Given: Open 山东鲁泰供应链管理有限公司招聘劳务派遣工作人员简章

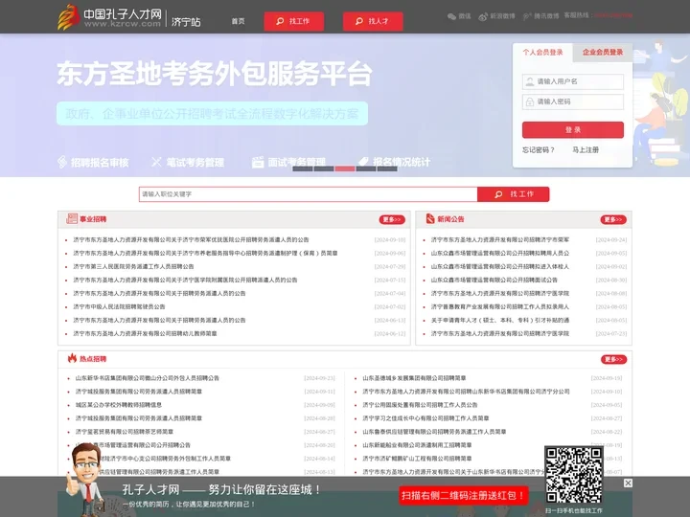Looking at the screenshot, I should coord(434,431).
